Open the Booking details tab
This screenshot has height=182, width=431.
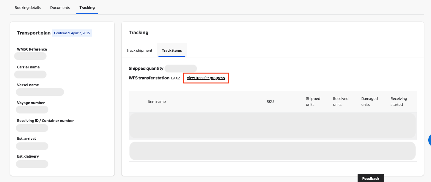click(28, 7)
